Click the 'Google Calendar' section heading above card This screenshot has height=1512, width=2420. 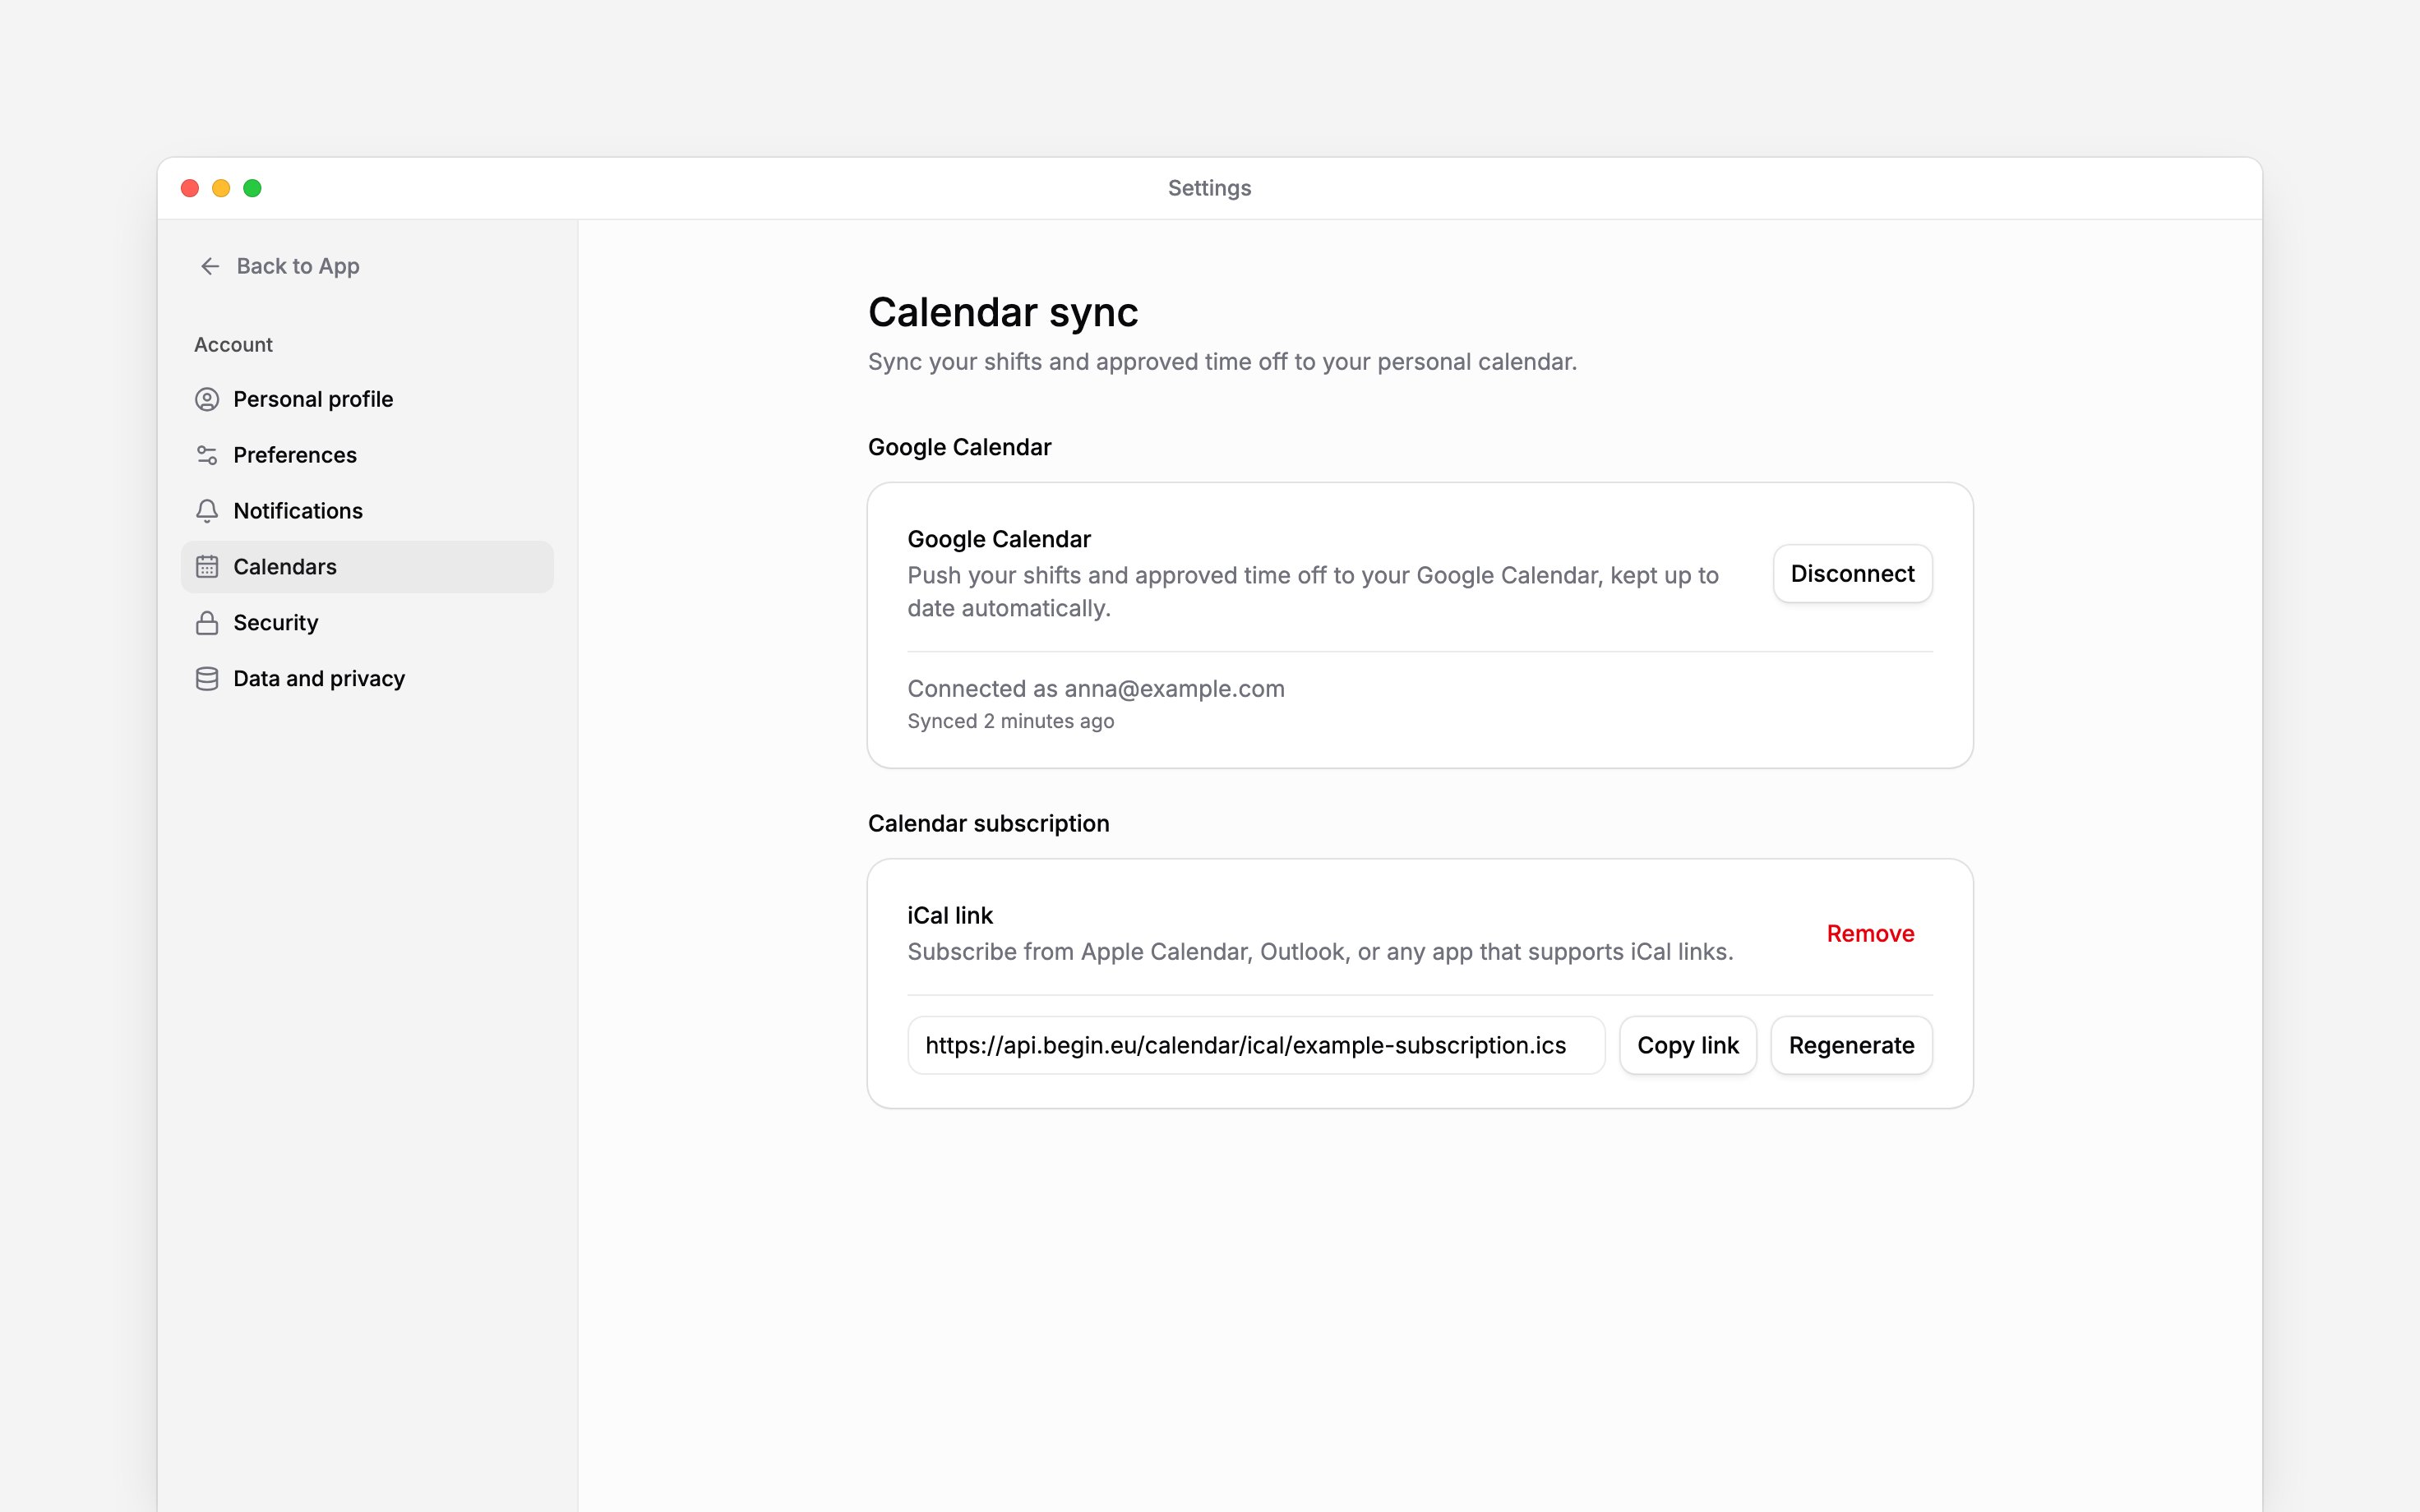(959, 447)
